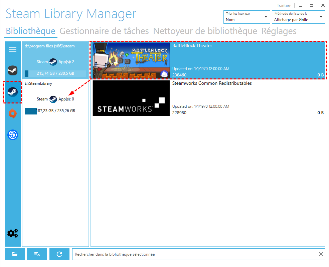Switch to the Bibliothèque tab
The image size is (329, 267).
coord(31,31)
